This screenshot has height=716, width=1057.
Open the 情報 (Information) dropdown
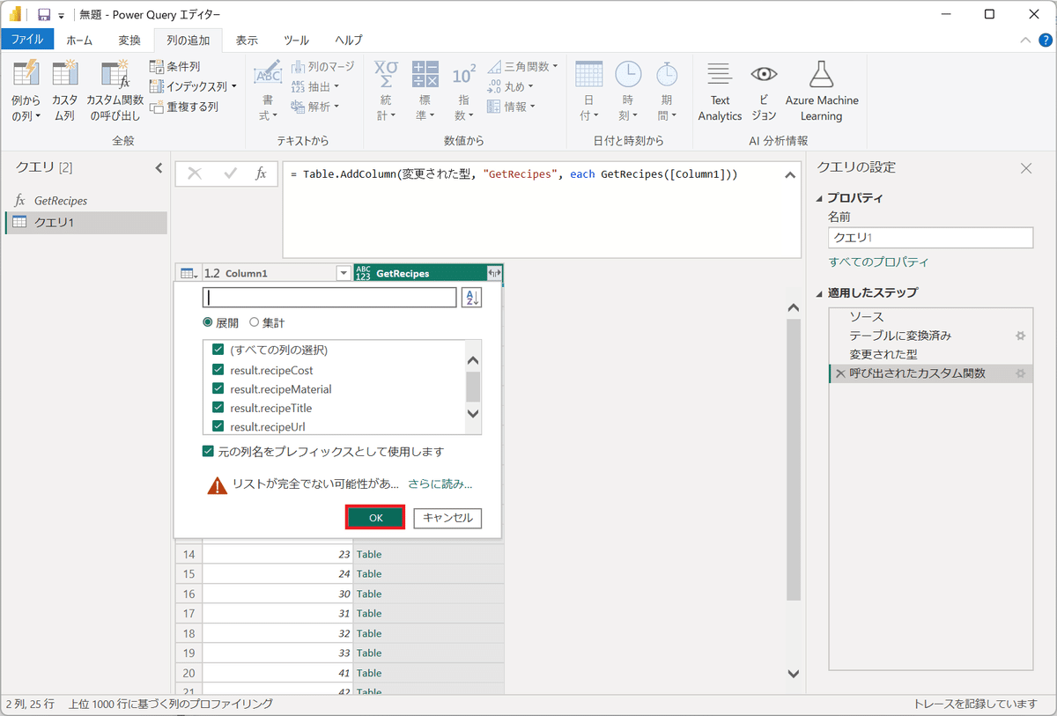pyautogui.click(x=511, y=107)
